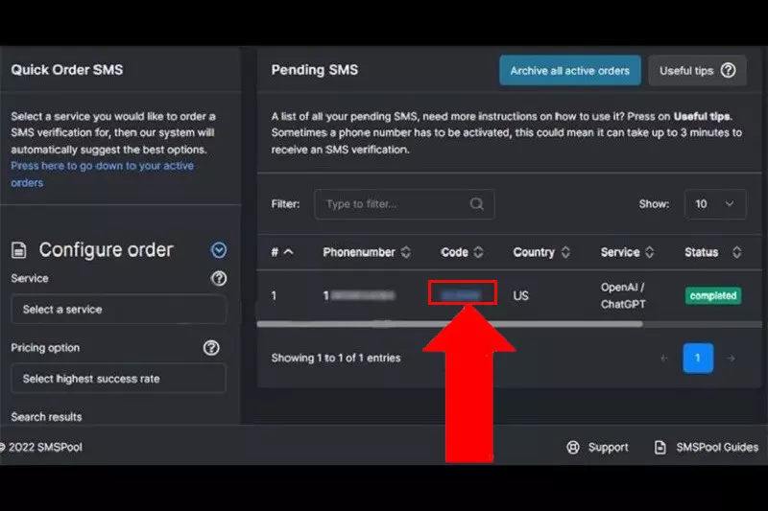Click the completed status badge
The height and width of the screenshot is (511, 768).
tap(713, 295)
